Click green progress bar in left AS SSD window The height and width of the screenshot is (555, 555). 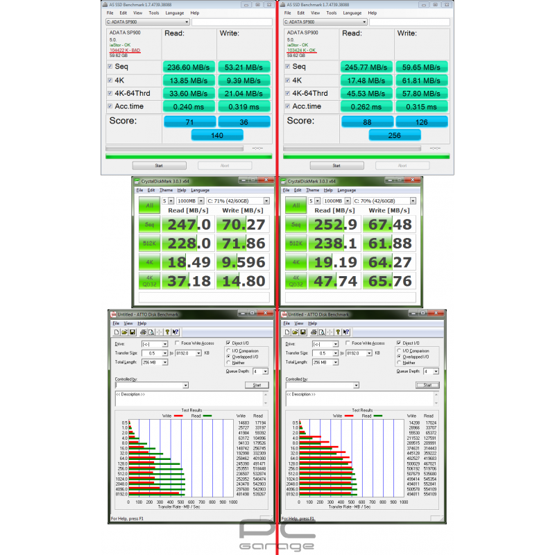189,157
